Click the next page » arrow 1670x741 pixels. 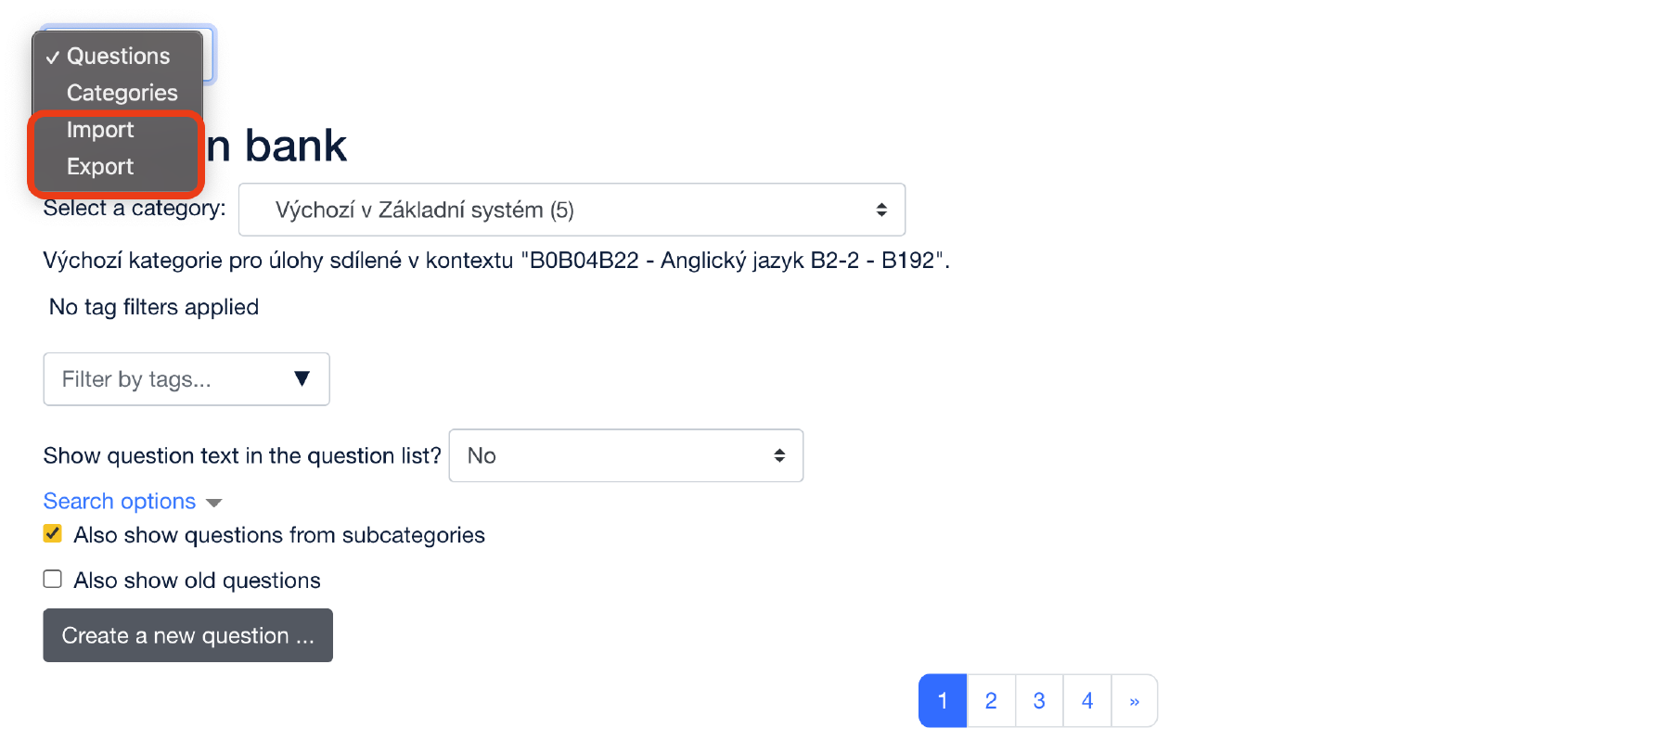pos(1134,701)
